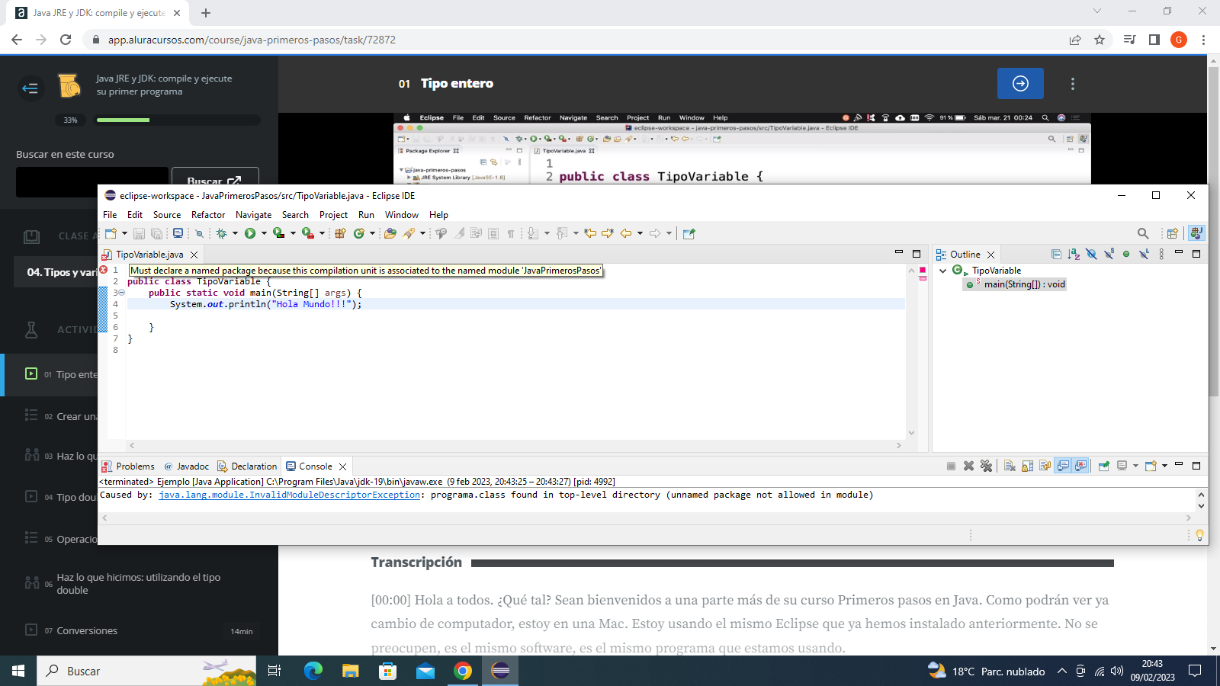Image resolution: width=1220 pixels, height=686 pixels.
Task: Collapse TipoVariable node in Outline tree
Action: pos(942,271)
